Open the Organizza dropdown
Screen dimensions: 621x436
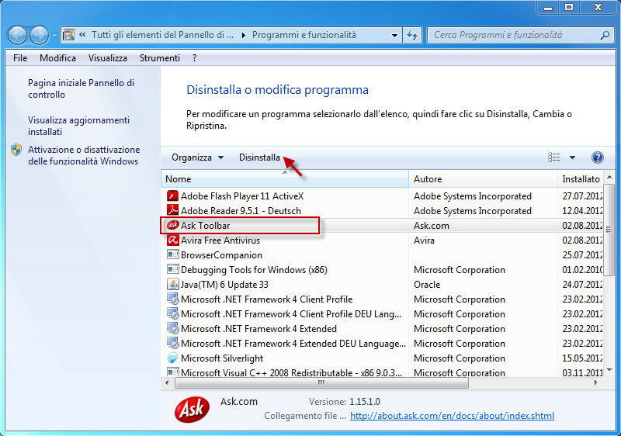pyautogui.click(x=197, y=157)
